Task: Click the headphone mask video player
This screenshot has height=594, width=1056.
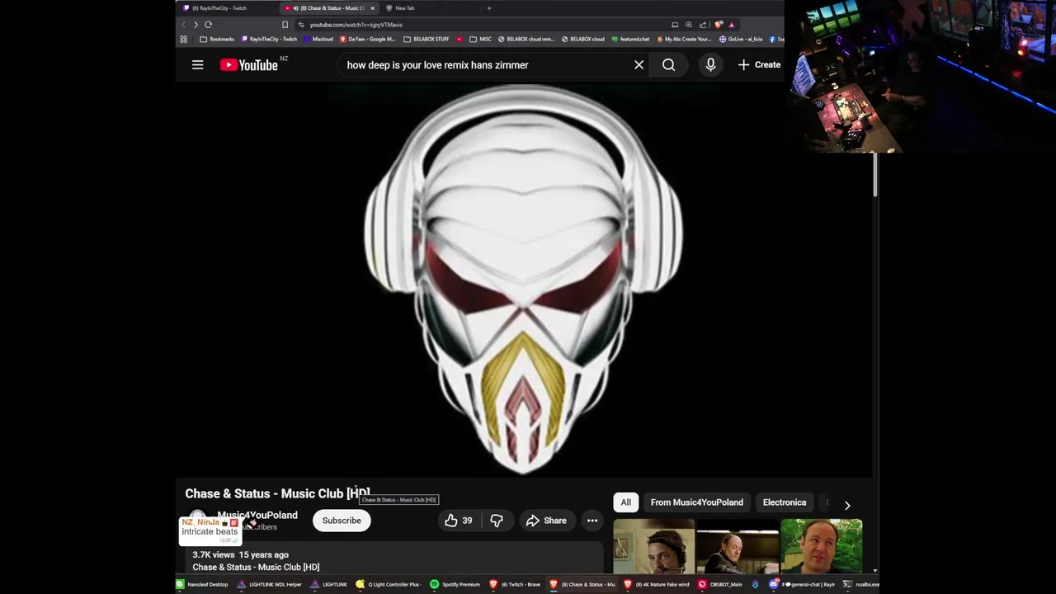Action: [524, 280]
